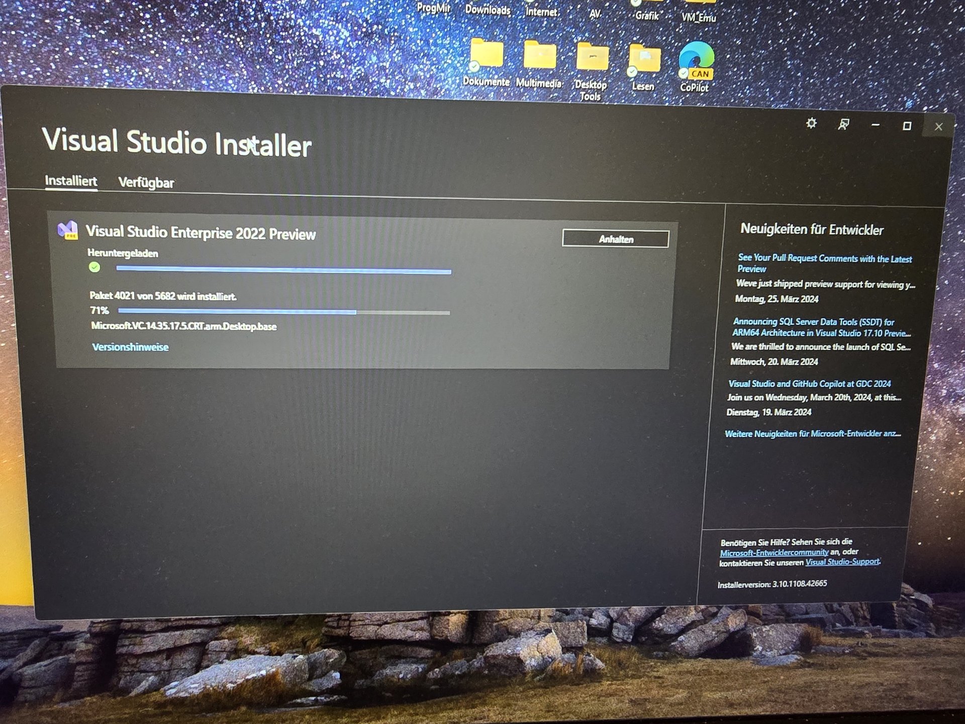Image resolution: width=965 pixels, height=724 pixels.
Task: Switch to the Verfügbar tab
Action: 146,183
